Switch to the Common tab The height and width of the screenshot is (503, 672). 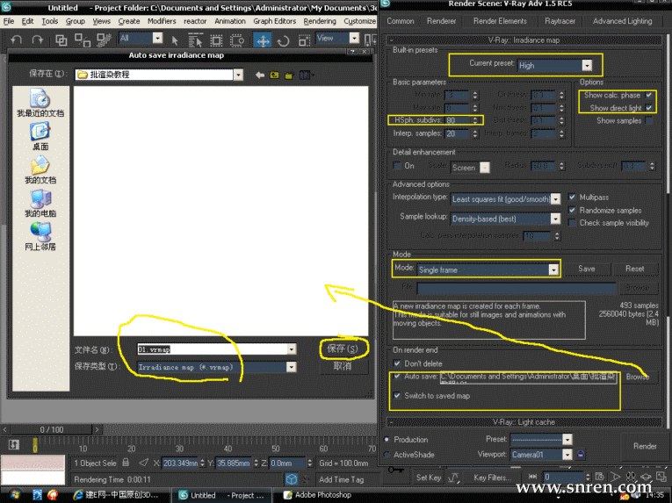click(401, 21)
